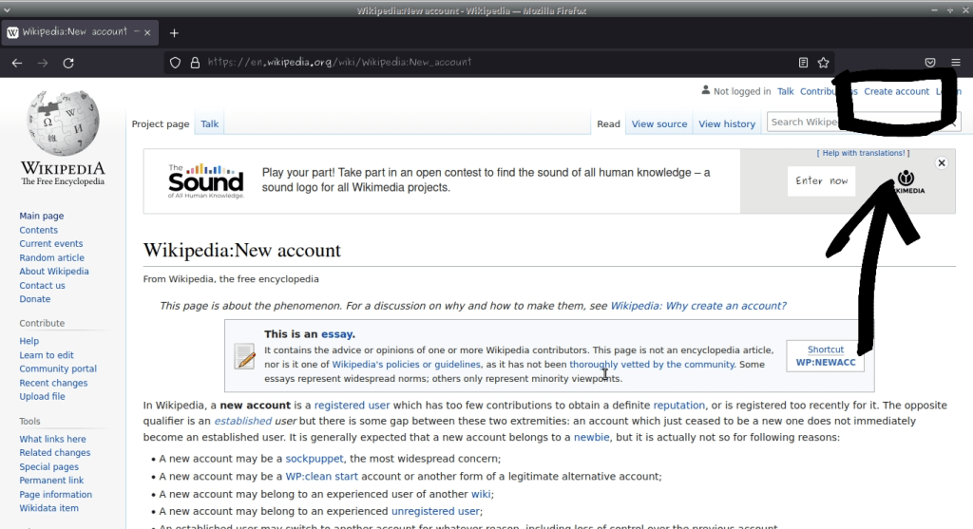Follow the sockpuppet link in the list
Image resolution: width=973 pixels, height=529 pixels.
[314, 459]
